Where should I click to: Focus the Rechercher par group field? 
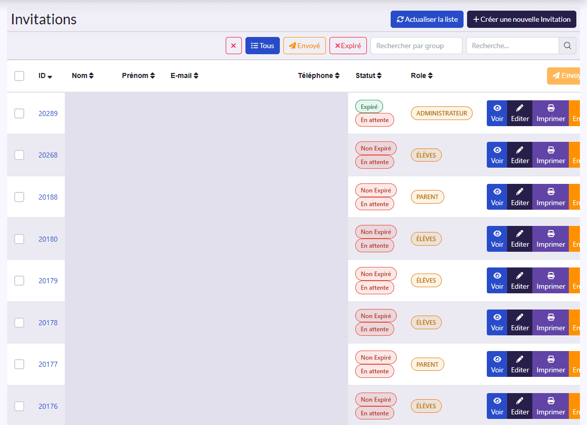click(416, 46)
